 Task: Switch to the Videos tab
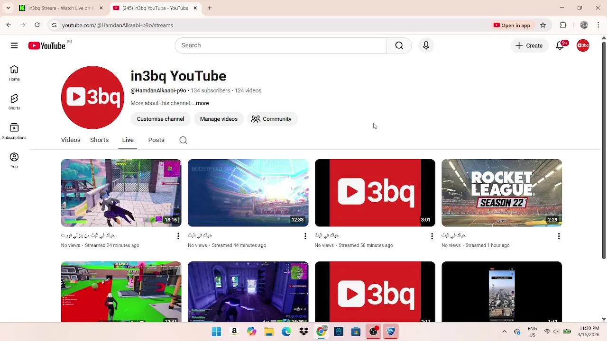(71, 140)
